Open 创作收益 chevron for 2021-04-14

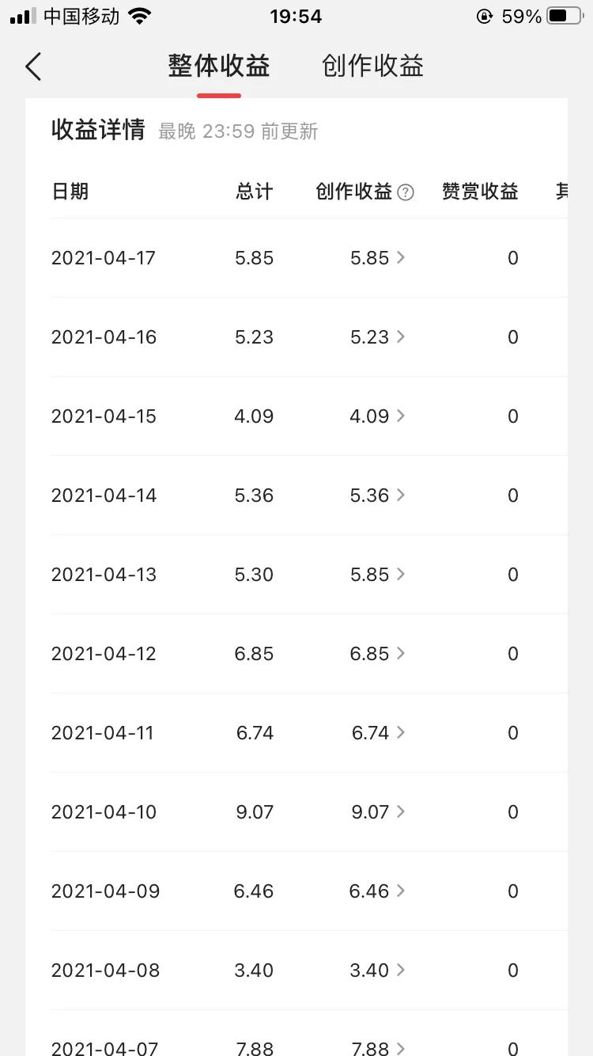pyautogui.click(x=400, y=495)
